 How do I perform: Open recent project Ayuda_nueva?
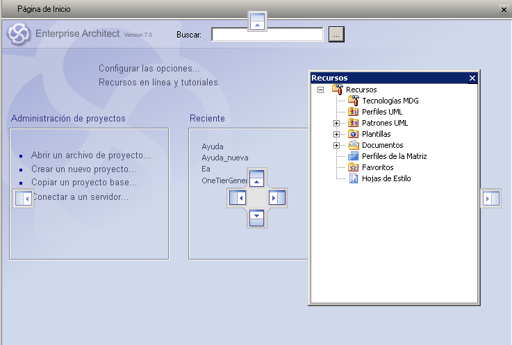click(224, 158)
